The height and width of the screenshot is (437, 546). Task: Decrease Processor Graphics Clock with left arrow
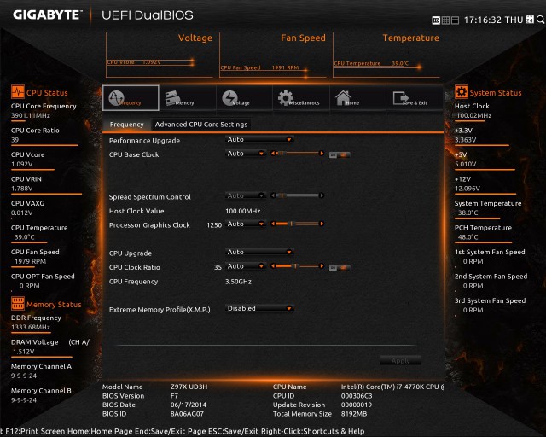(x=273, y=224)
